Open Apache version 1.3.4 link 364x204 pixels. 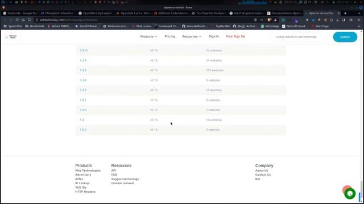click(x=83, y=80)
